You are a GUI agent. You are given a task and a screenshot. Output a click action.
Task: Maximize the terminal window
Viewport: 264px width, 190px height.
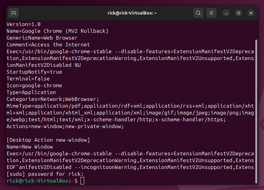[x=238, y=13]
